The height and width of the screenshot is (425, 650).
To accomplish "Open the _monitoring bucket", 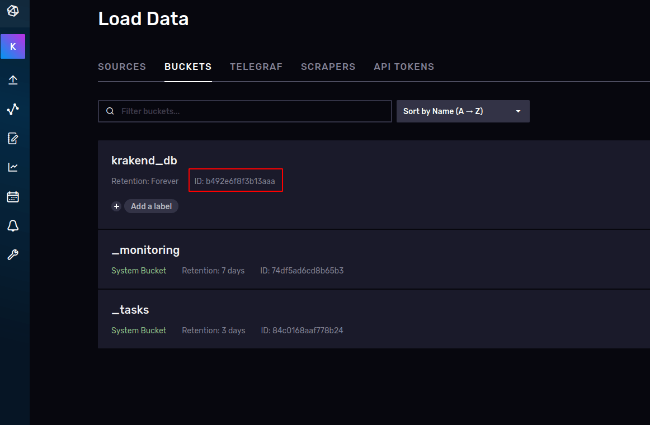I will point(145,250).
